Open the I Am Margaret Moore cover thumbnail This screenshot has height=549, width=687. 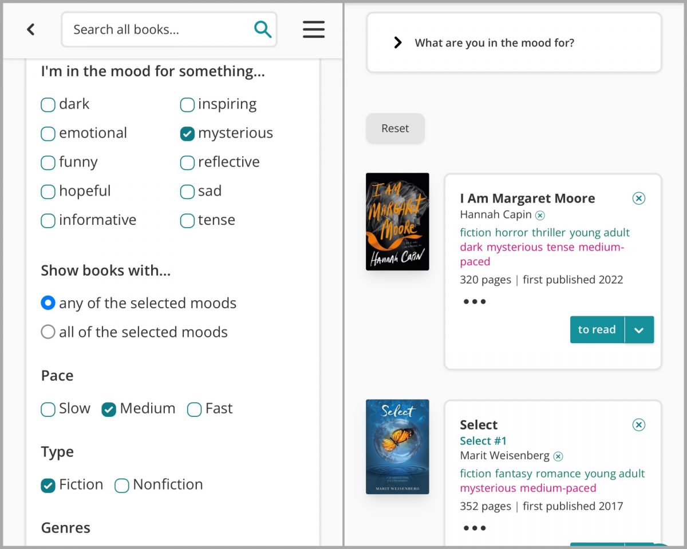click(x=397, y=221)
